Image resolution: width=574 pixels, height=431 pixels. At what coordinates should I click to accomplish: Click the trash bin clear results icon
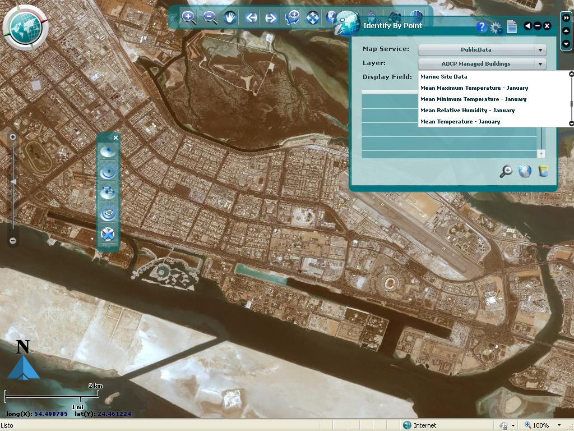(543, 171)
